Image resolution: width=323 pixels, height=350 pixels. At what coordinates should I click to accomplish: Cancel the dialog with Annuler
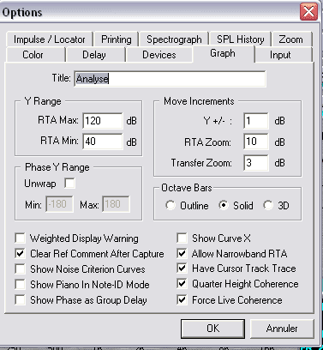click(282, 329)
